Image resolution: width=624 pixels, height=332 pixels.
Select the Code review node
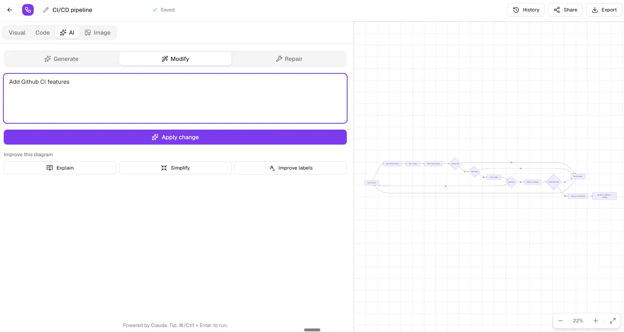(x=494, y=177)
